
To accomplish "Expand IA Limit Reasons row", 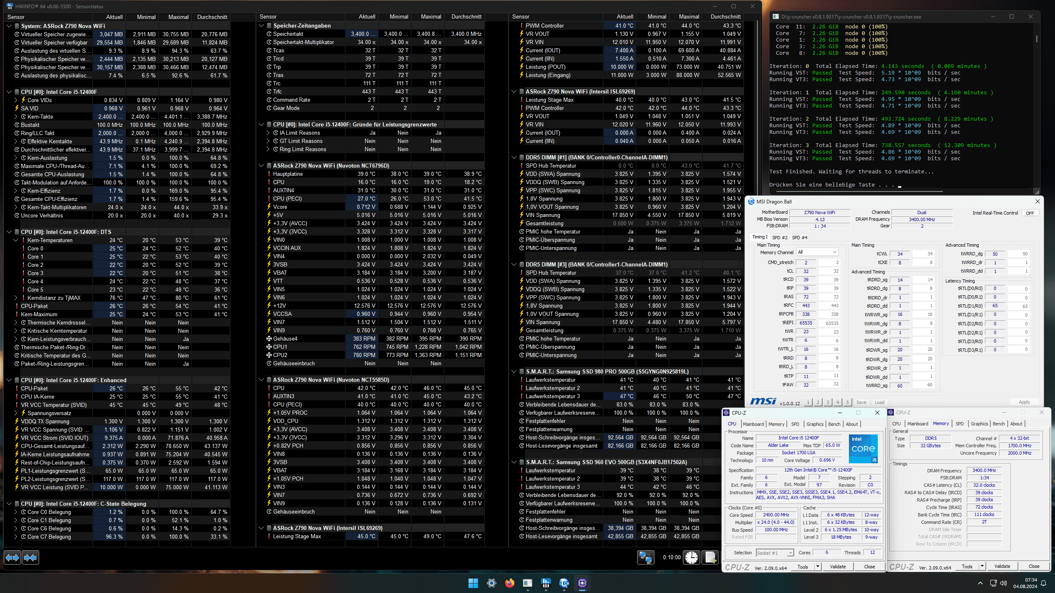I will coord(268,133).
